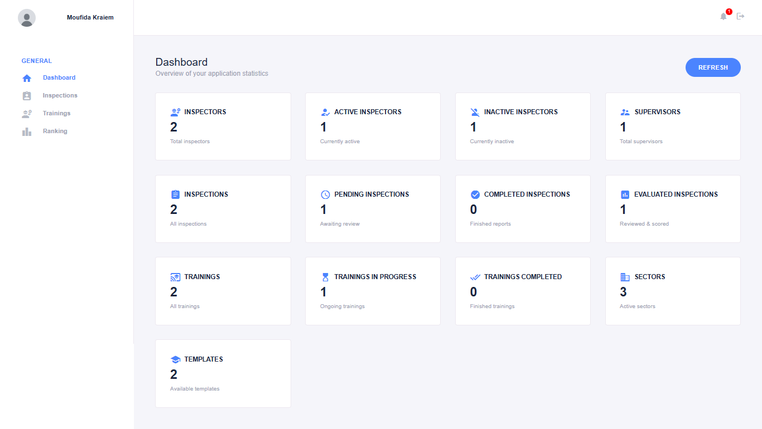Click the Trainings Completed double-check icon
This screenshot has width=762, height=429.
[475, 276]
